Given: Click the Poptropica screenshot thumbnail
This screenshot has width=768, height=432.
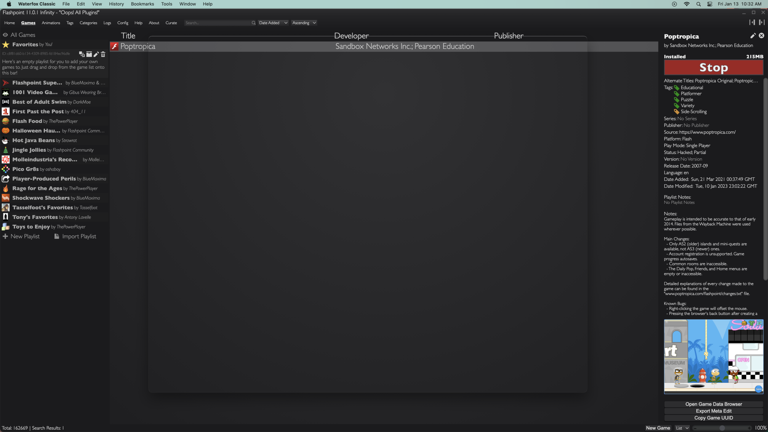Looking at the screenshot, I should tap(713, 357).
